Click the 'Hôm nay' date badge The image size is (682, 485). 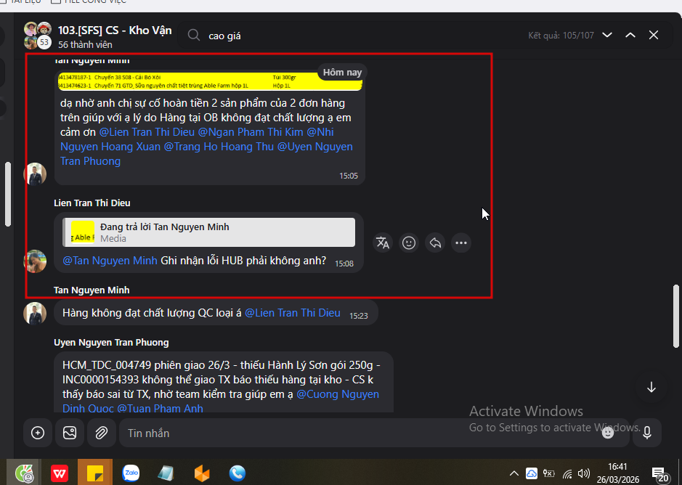[342, 73]
